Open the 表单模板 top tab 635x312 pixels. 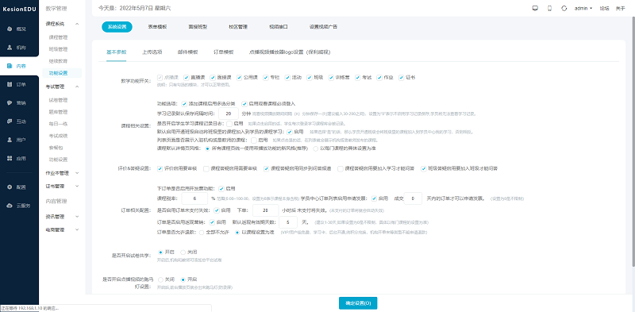pyautogui.click(x=157, y=27)
